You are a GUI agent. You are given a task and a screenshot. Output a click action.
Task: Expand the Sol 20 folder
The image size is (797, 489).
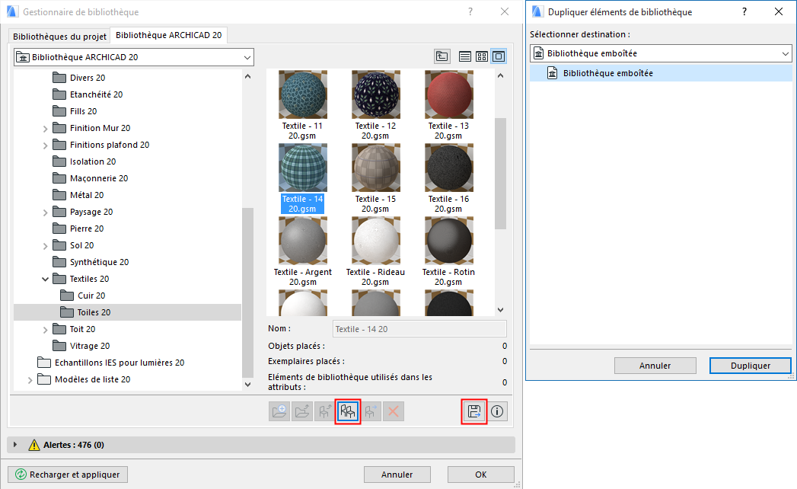45,246
